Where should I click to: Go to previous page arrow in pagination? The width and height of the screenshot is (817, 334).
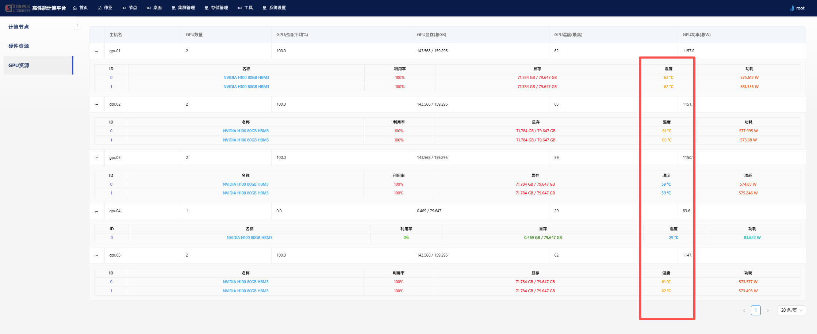(x=744, y=311)
